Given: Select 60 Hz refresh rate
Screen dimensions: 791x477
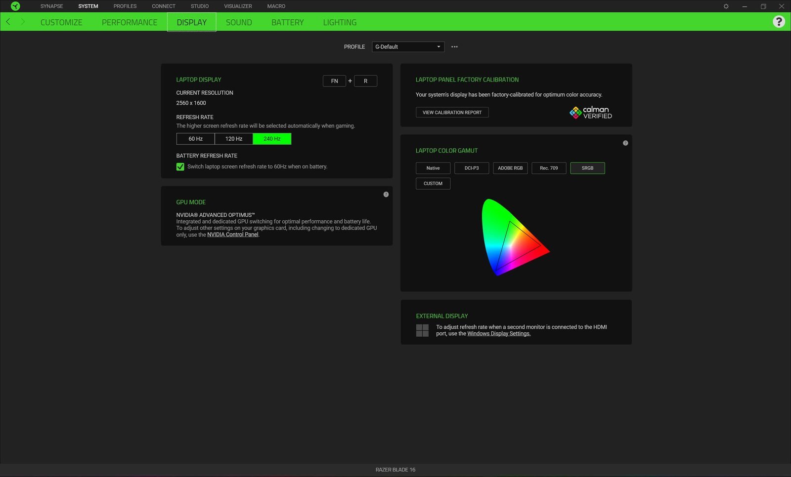Looking at the screenshot, I should (195, 139).
